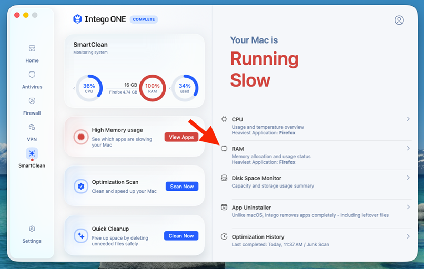Click the View Apps button

(x=181, y=137)
